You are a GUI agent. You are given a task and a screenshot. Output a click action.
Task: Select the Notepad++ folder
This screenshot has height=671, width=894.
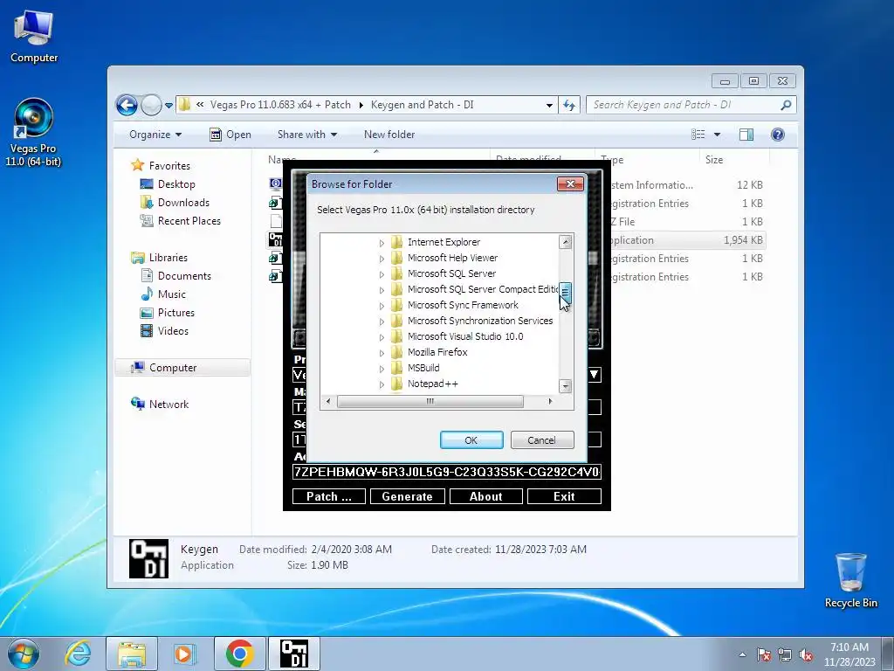point(433,384)
